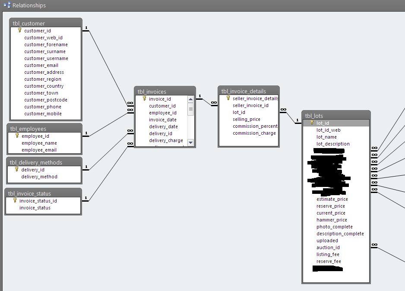405x291 pixels.
Task: Select the invoice_status_id field
Action: (x=38, y=201)
